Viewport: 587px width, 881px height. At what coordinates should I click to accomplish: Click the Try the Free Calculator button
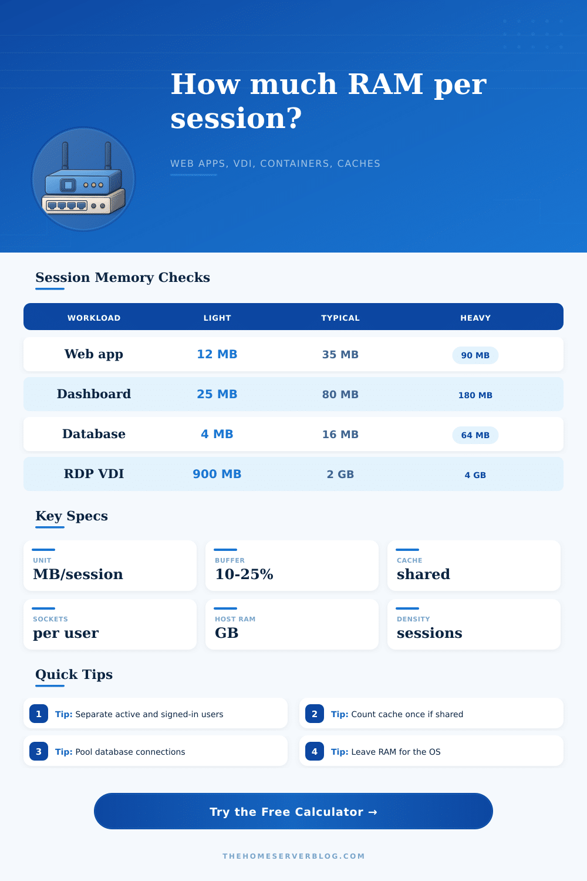pyautogui.click(x=293, y=811)
